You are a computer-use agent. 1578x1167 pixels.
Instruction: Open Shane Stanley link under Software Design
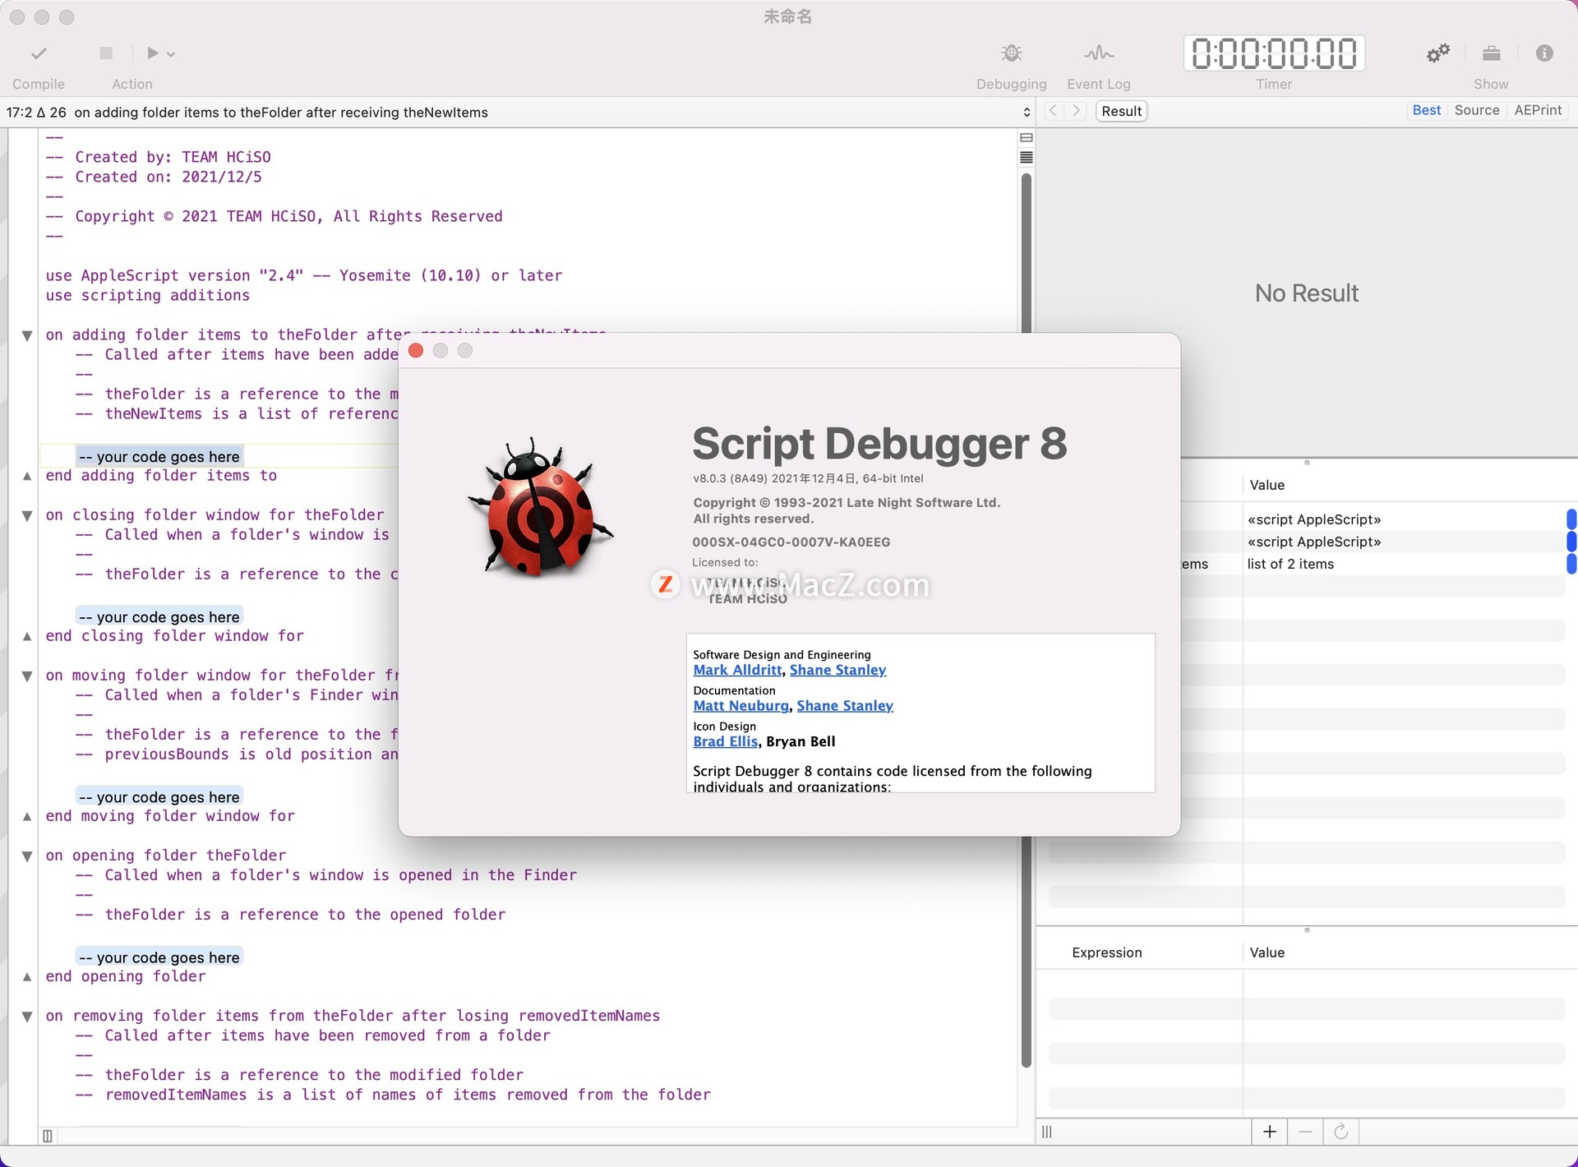[x=837, y=670]
